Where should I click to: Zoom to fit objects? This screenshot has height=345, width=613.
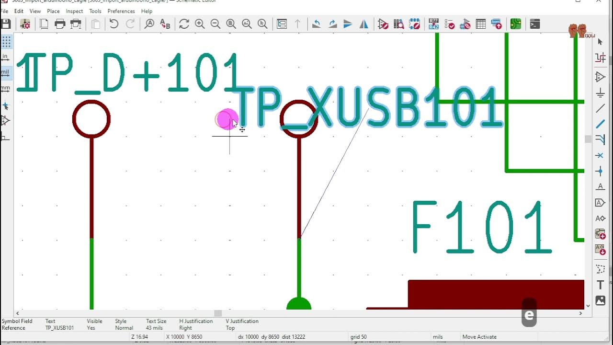click(x=247, y=24)
